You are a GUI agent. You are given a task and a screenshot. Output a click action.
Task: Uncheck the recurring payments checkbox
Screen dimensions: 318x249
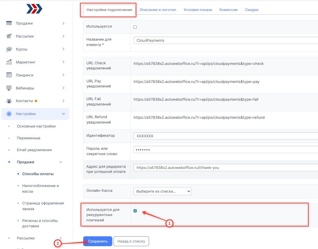(x=135, y=211)
